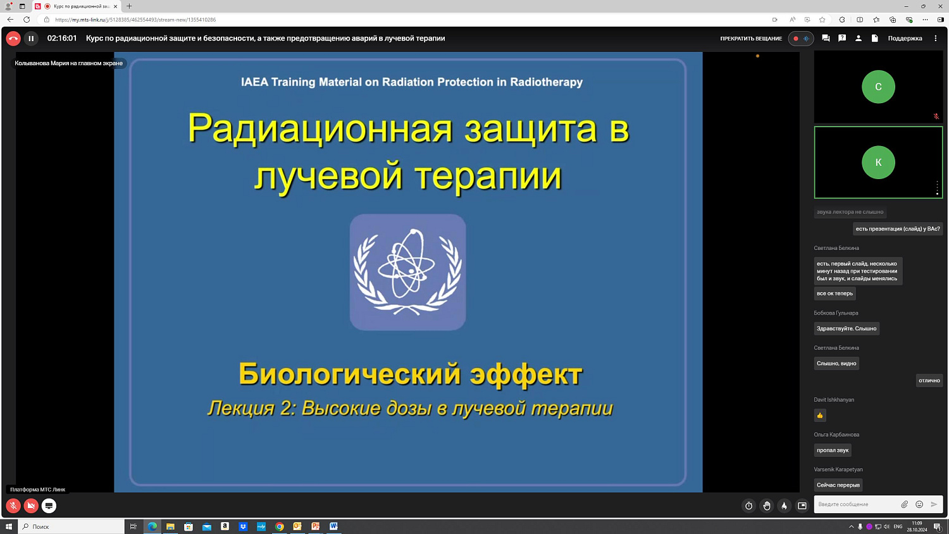Switch to picture-in-picture layout
This screenshot has width=949, height=534.
[x=802, y=506]
